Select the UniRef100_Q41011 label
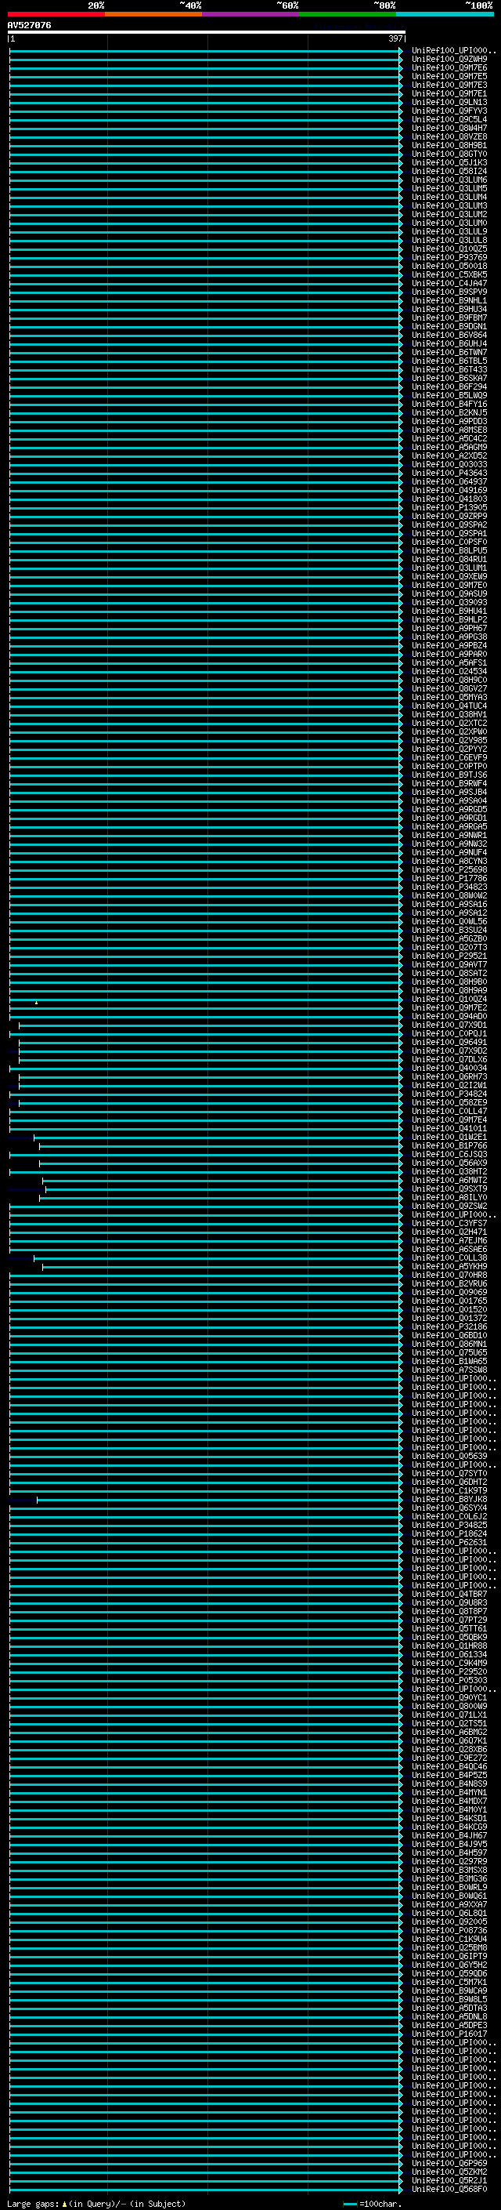This screenshot has height=2210, width=501. [449, 1128]
